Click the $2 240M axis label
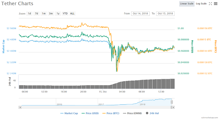The width and height of the screenshot is (224, 120). (11, 74)
